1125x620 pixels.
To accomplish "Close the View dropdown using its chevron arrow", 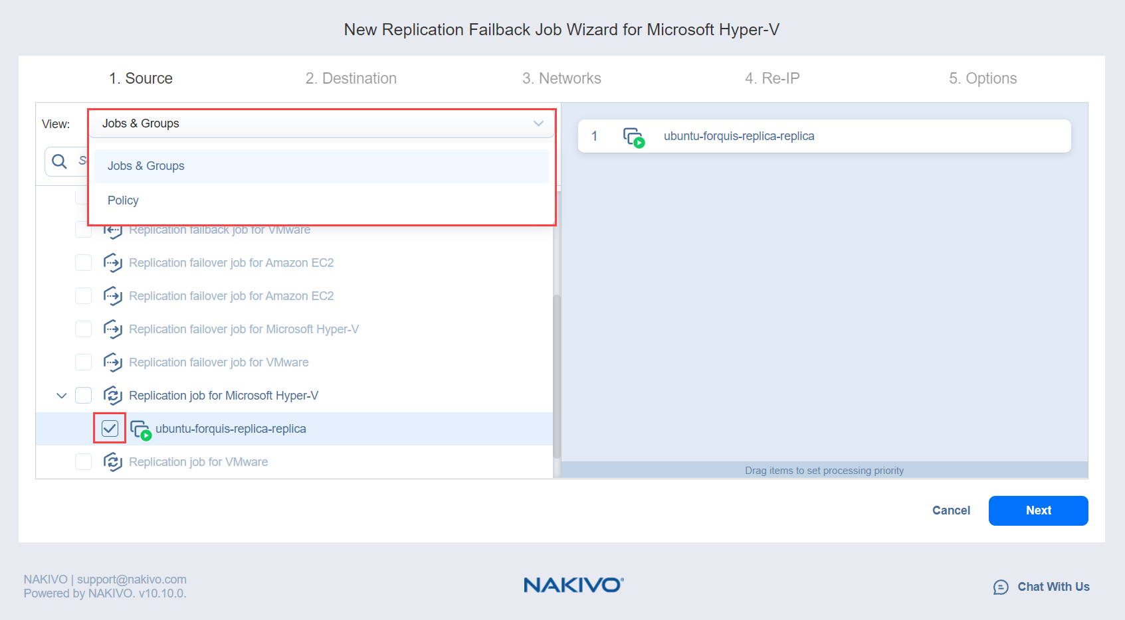I will point(538,123).
